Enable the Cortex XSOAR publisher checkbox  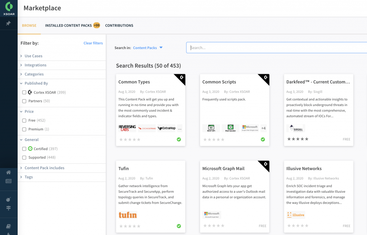pos(24,92)
